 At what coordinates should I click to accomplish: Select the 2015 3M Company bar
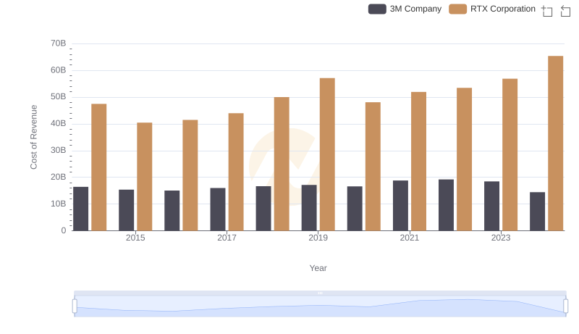pyautogui.click(x=126, y=210)
